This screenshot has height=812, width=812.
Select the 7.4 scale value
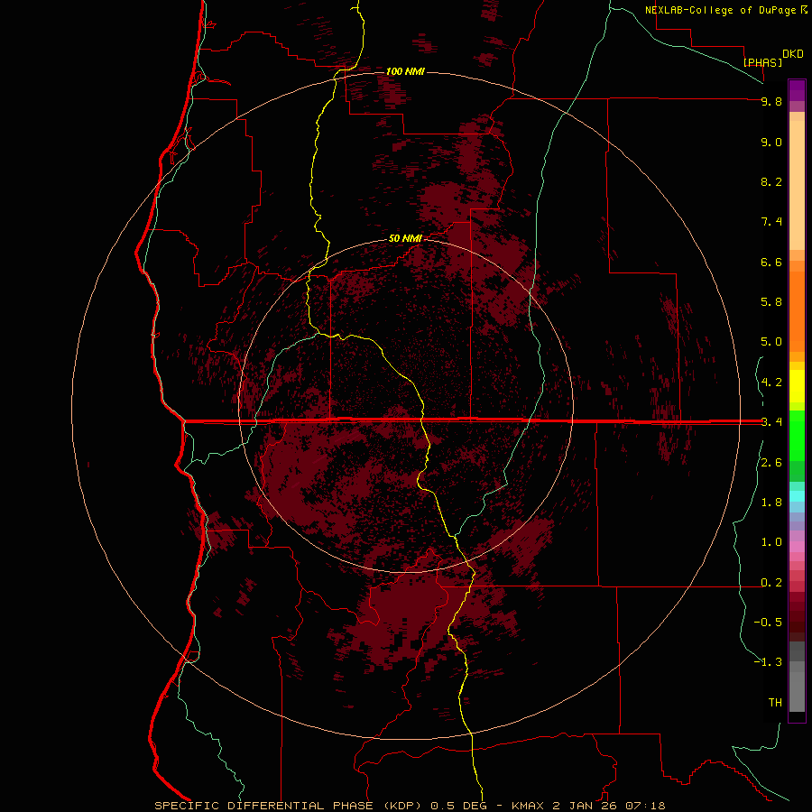pos(771,222)
